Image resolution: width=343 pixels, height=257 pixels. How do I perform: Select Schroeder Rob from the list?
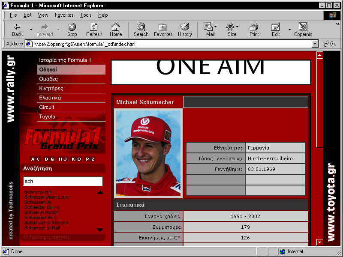click(40, 218)
